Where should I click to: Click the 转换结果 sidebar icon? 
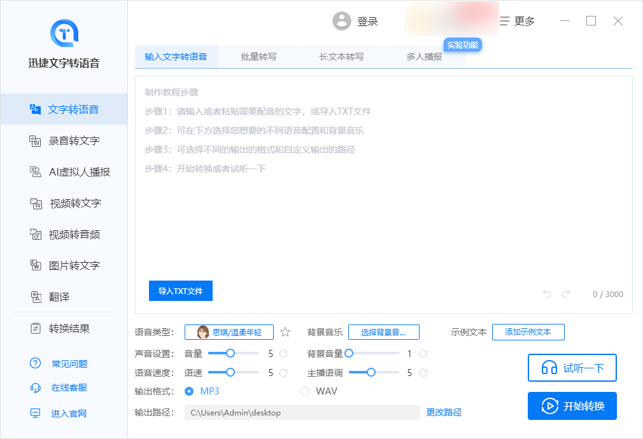36,328
